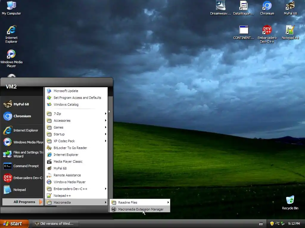The image size is (305, 228).
Task: Expand the Startup program folder
Action: pos(76,134)
